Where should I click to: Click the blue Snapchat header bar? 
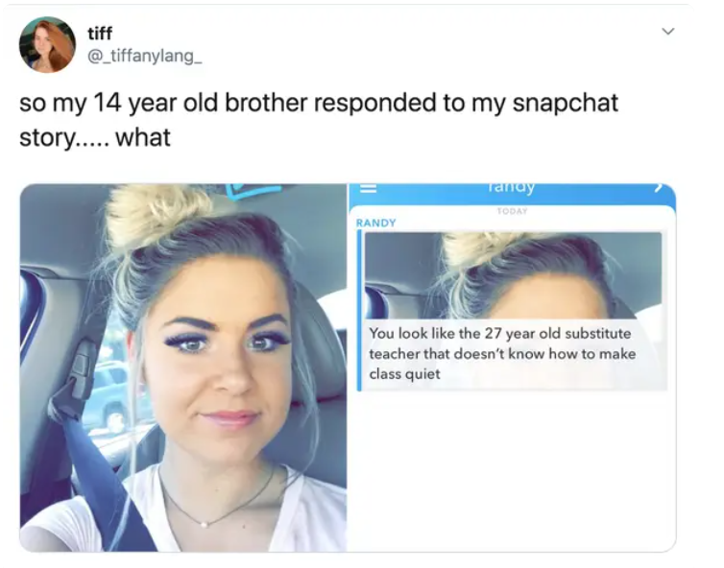[x=513, y=194]
